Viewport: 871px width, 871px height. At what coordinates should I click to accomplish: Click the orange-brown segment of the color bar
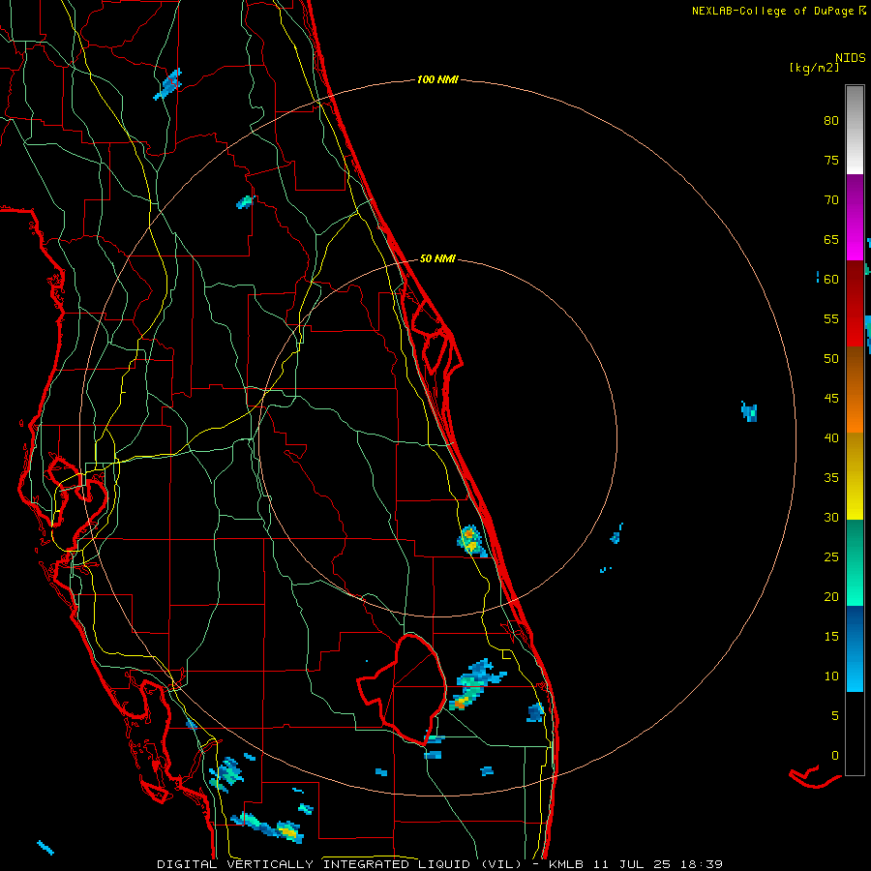coord(855,389)
